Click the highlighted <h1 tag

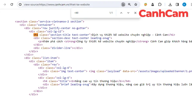click(36, 35)
